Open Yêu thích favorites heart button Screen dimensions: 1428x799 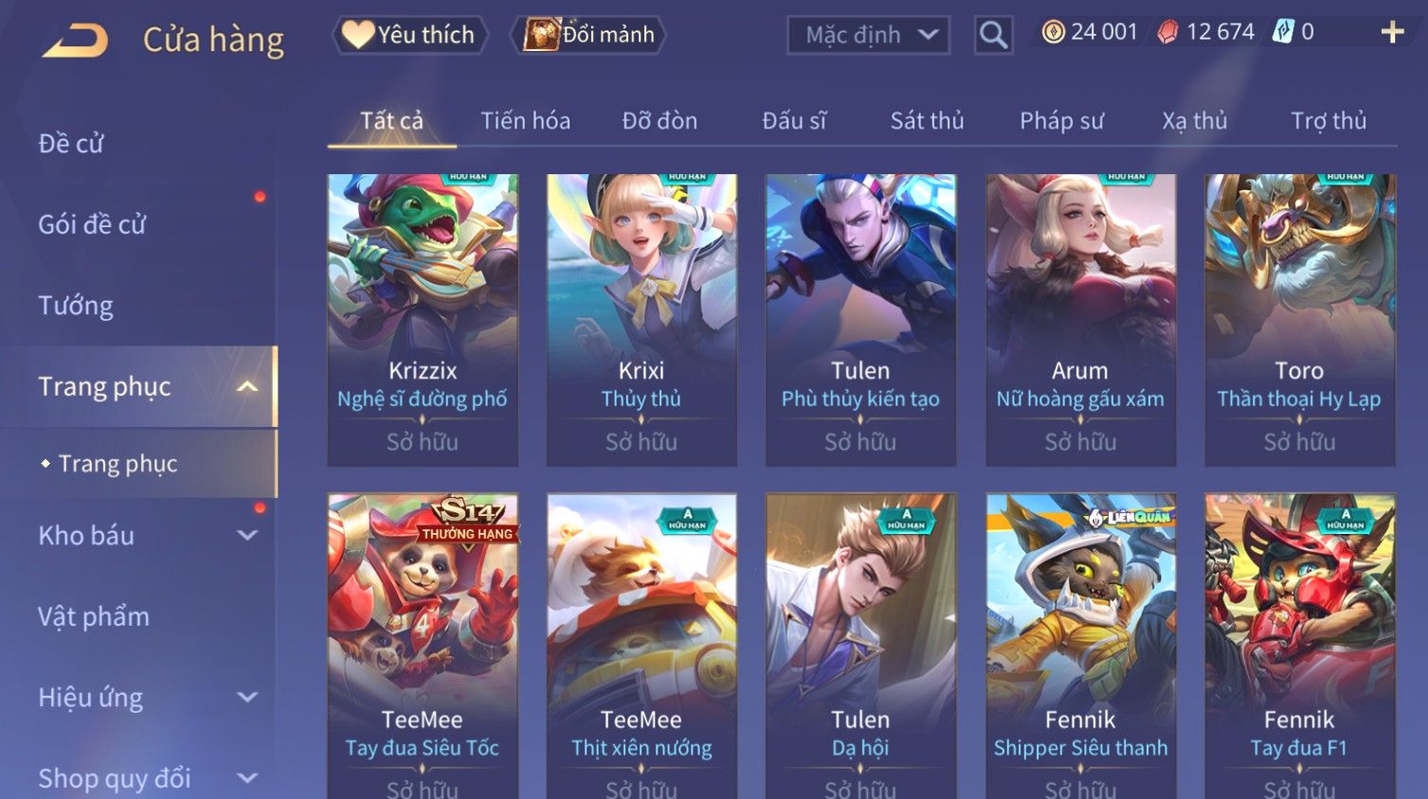(409, 35)
